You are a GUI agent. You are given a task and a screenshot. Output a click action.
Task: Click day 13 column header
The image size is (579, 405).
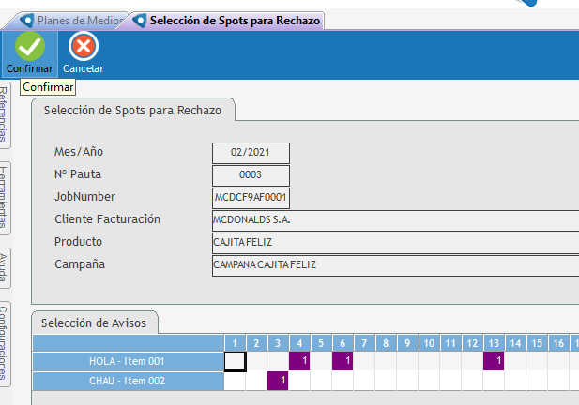pyautogui.click(x=494, y=343)
